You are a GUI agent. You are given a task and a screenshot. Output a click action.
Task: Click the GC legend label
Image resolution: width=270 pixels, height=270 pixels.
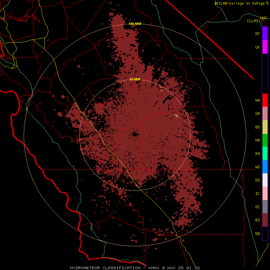tap(257, 207)
